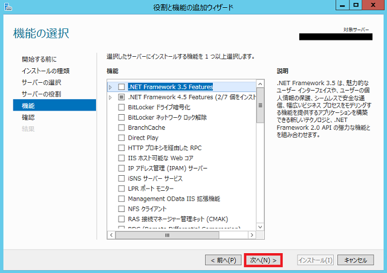Enable BitLocker ドライブ暗号化 checkbox

coord(122,108)
